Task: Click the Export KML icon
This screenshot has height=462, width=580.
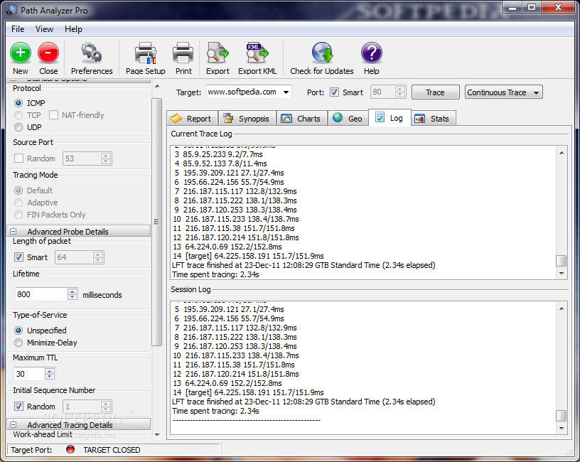Action: [x=257, y=53]
